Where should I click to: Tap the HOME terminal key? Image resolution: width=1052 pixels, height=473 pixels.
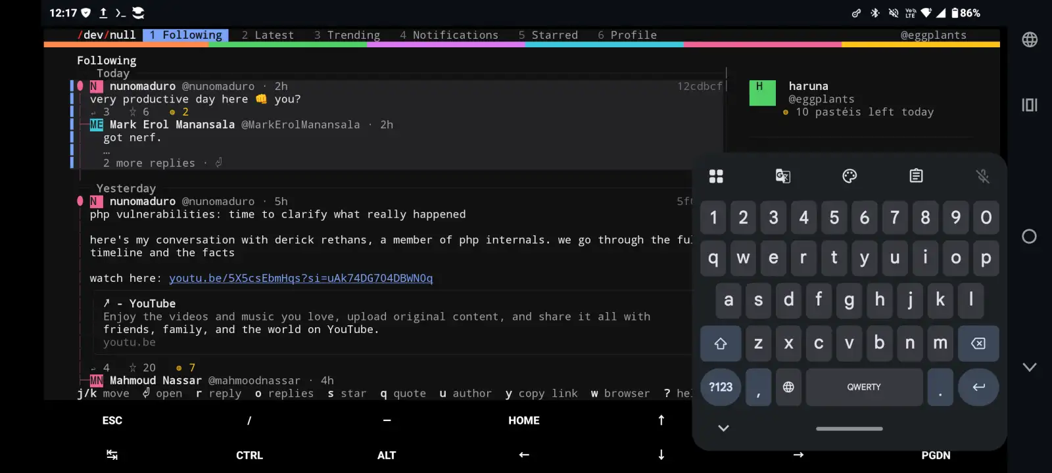(x=524, y=420)
